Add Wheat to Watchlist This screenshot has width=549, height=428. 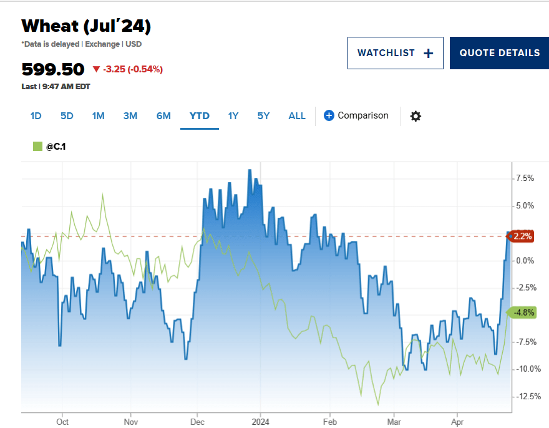click(395, 53)
